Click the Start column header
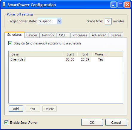The image size is (132, 130). point(70,54)
